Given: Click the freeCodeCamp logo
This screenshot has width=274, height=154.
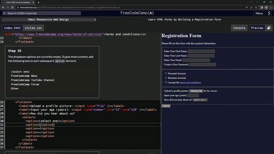Looking at the screenshot, I should coord(137,13).
